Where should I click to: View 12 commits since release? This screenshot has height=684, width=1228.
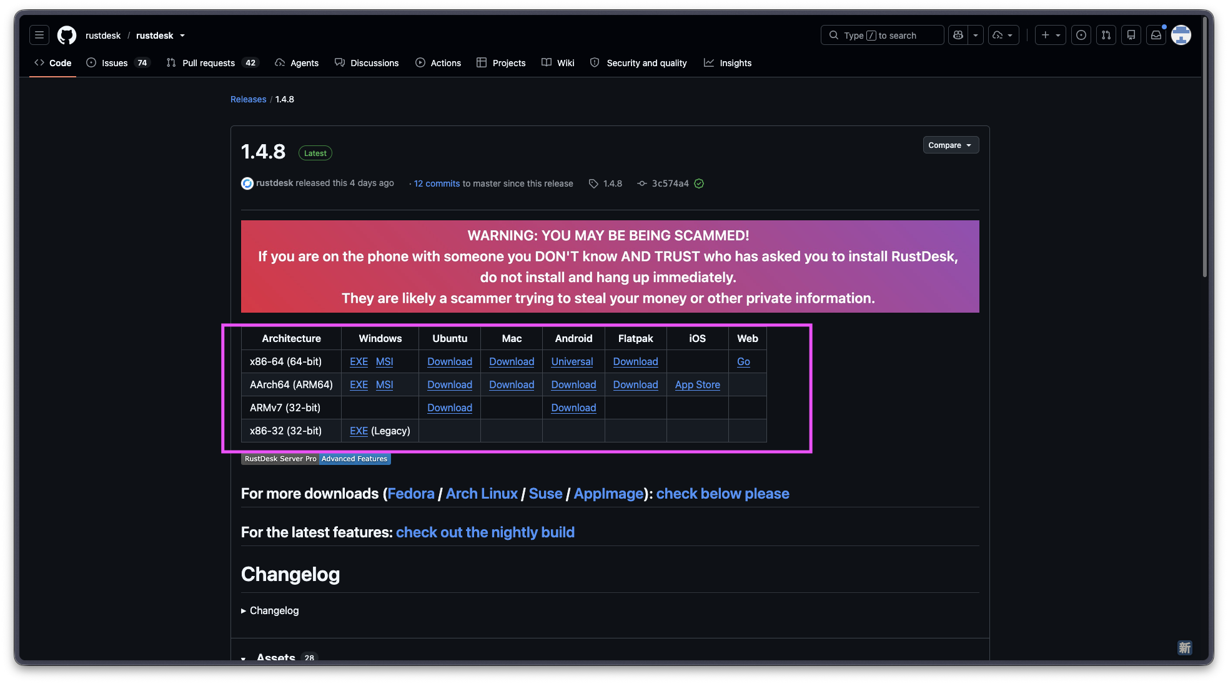[437, 183]
